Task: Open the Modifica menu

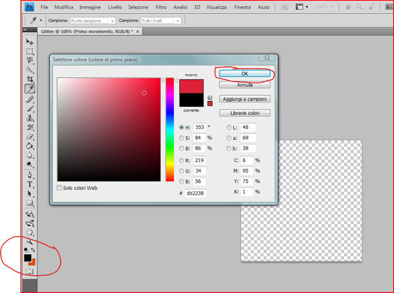Action: pos(64,7)
